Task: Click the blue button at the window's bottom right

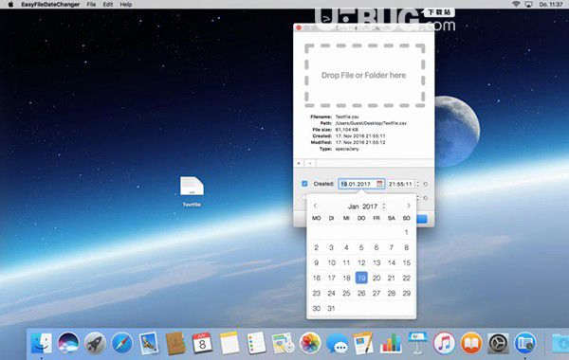Action: 422,219
